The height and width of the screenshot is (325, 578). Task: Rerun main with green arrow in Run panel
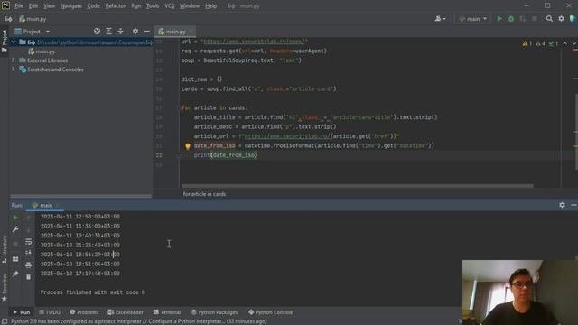(15, 218)
